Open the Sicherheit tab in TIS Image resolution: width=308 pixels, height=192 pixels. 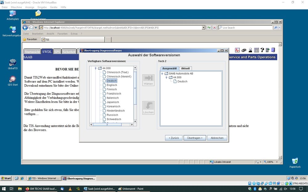click(69, 52)
